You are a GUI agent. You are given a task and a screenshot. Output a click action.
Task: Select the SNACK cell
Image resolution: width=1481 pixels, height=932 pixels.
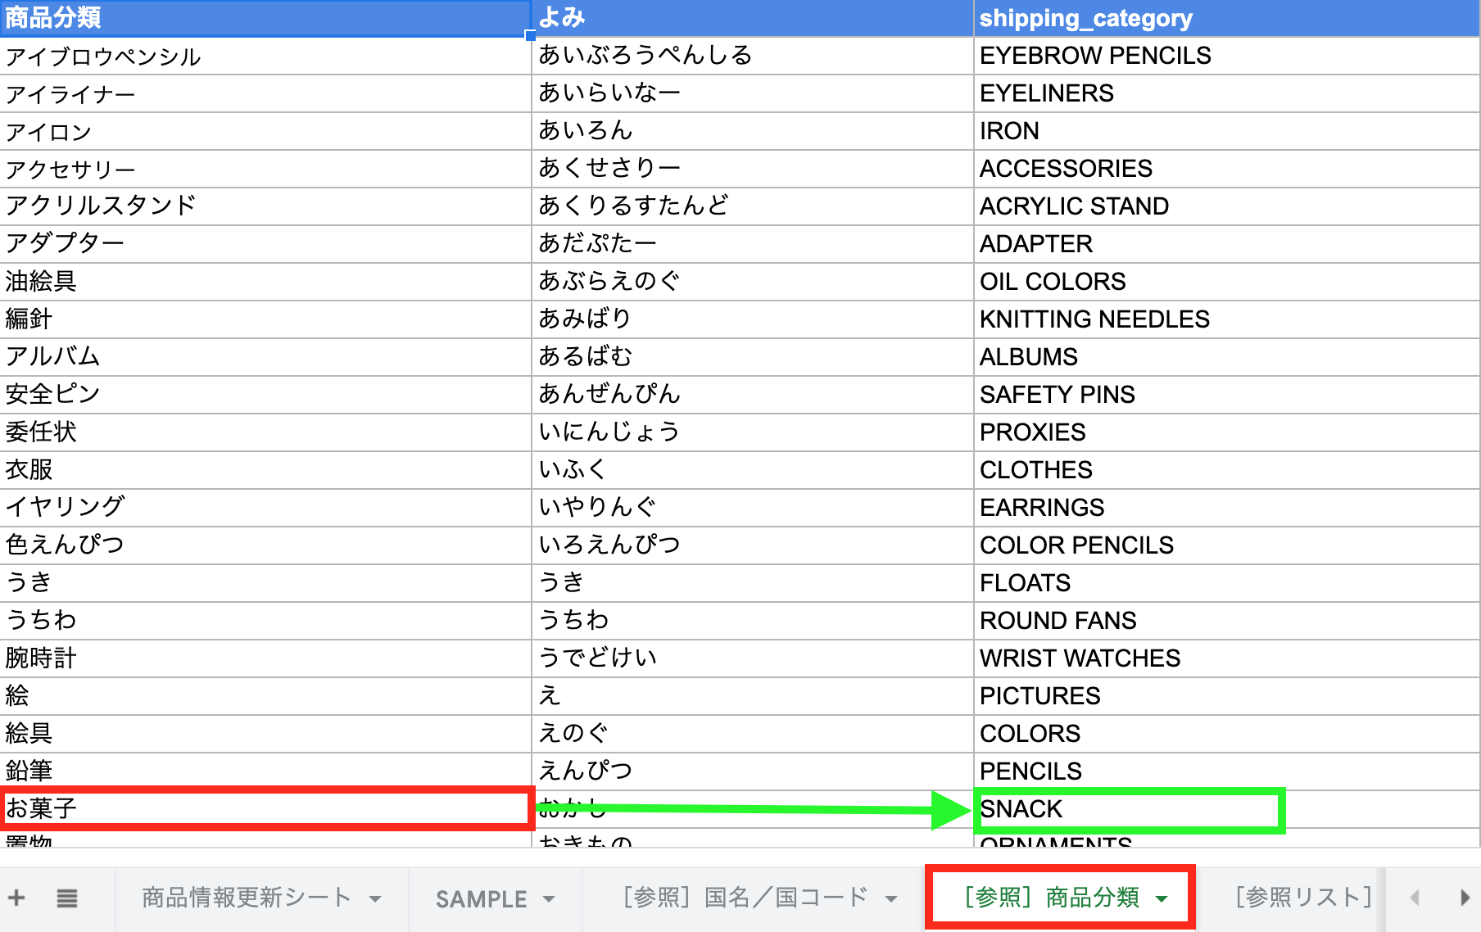pos(1127,809)
